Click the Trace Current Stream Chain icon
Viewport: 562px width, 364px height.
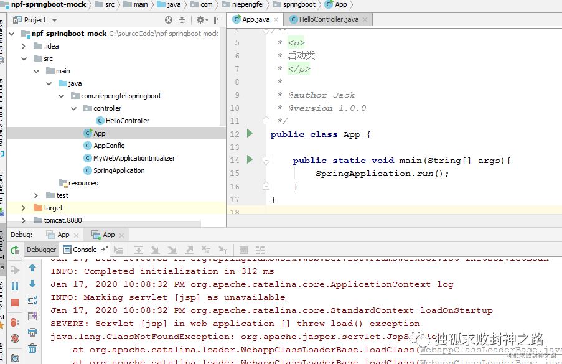click(260, 250)
